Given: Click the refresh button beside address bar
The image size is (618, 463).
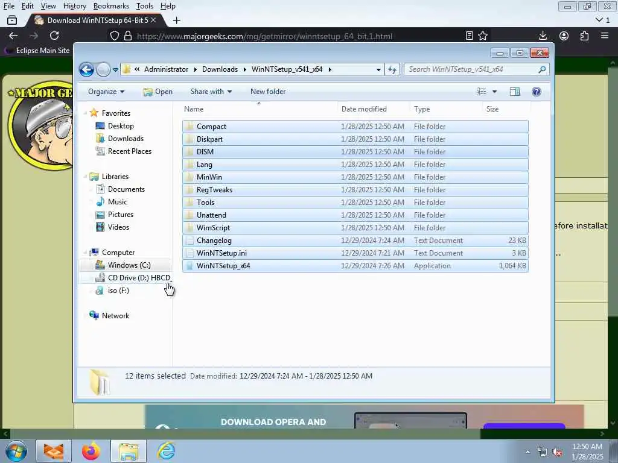Looking at the screenshot, I should 392,69.
